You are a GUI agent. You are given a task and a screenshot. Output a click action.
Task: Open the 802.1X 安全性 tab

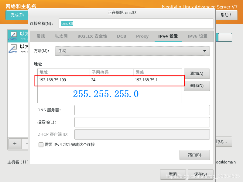click(92, 36)
